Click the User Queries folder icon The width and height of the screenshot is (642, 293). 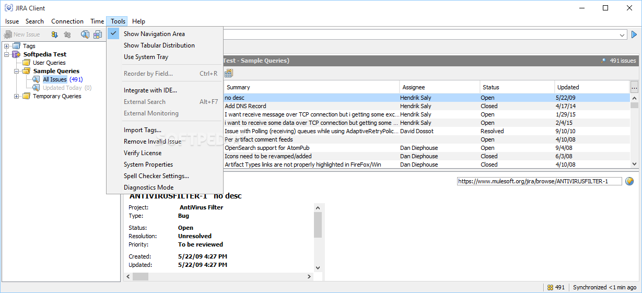(26, 63)
